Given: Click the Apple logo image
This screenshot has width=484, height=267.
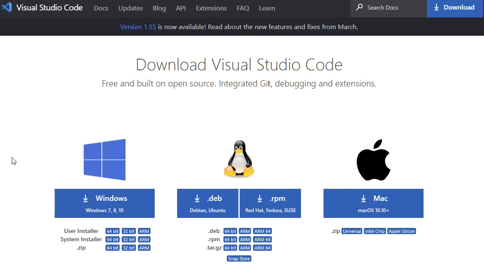Looking at the screenshot, I should 374,160.
